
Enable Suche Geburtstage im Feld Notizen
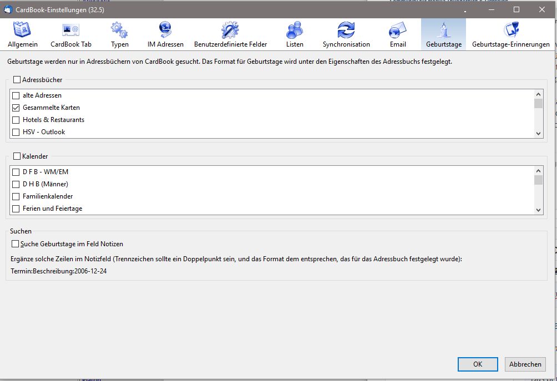(x=15, y=243)
